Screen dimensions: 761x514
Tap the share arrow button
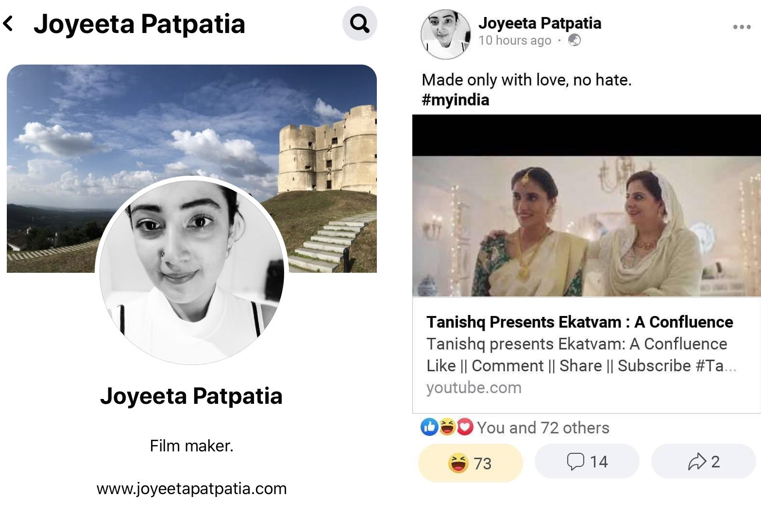[x=703, y=462]
